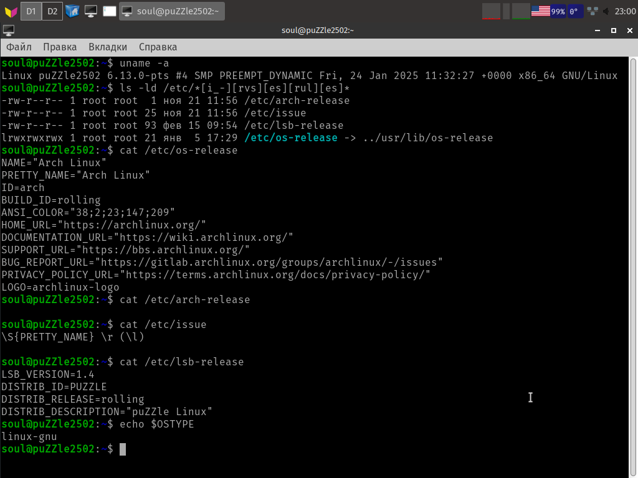Click the show-desktop white window icon
Viewport: 638px width, 478px height.
110,11
